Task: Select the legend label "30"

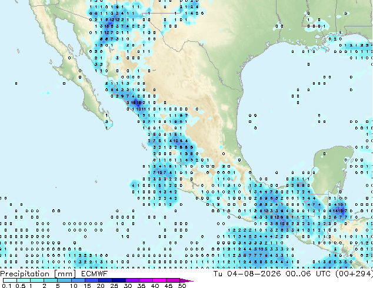Action: [x=128, y=286]
